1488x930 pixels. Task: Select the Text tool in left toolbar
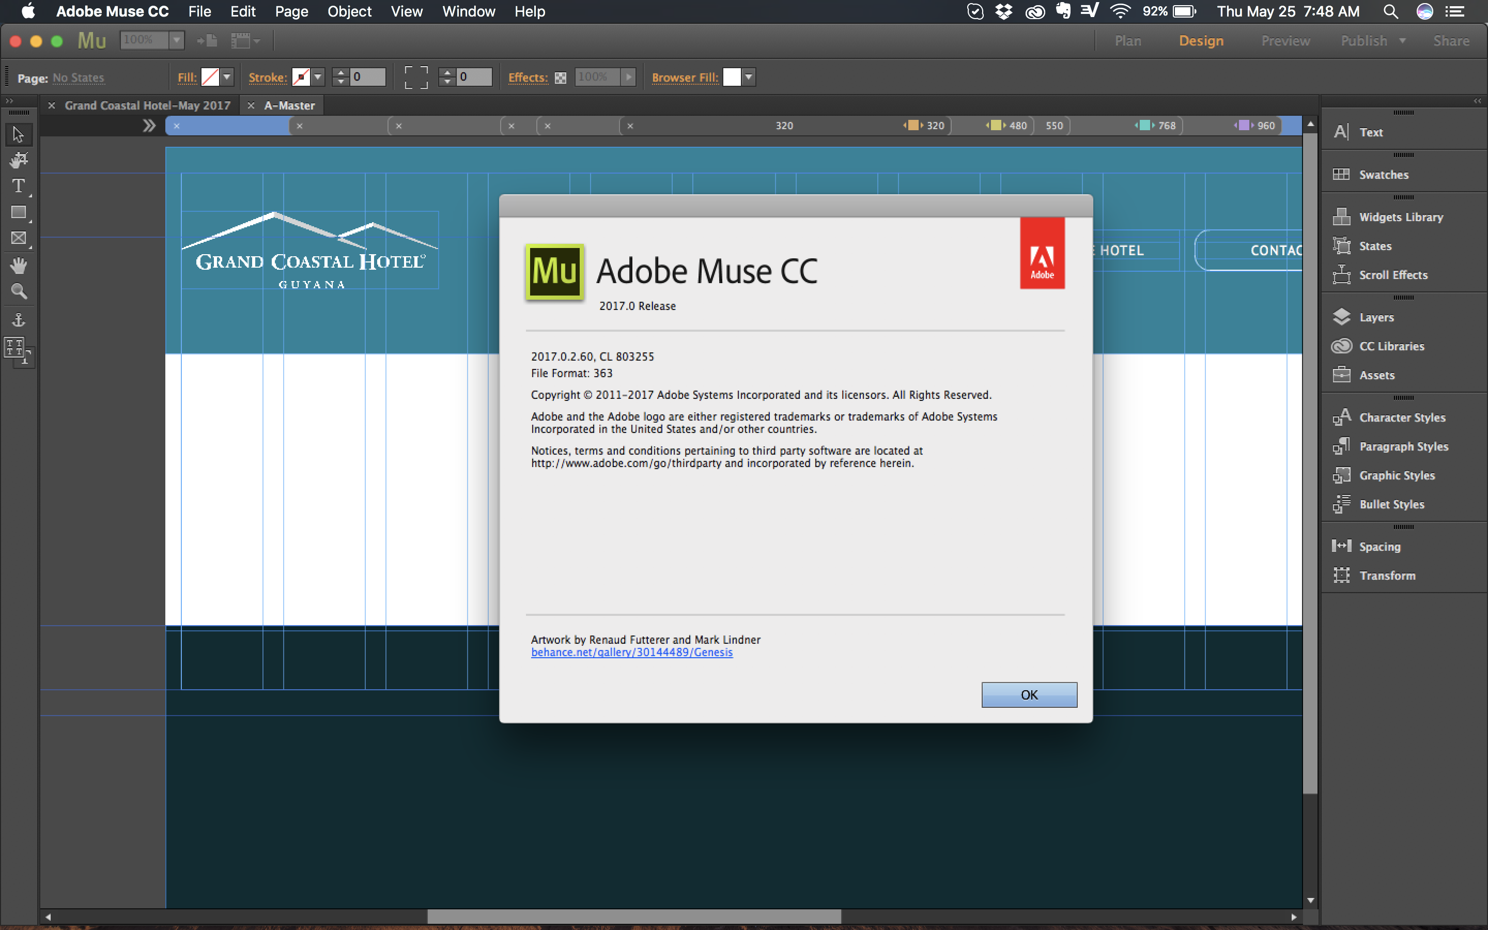click(x=19, y=186)
